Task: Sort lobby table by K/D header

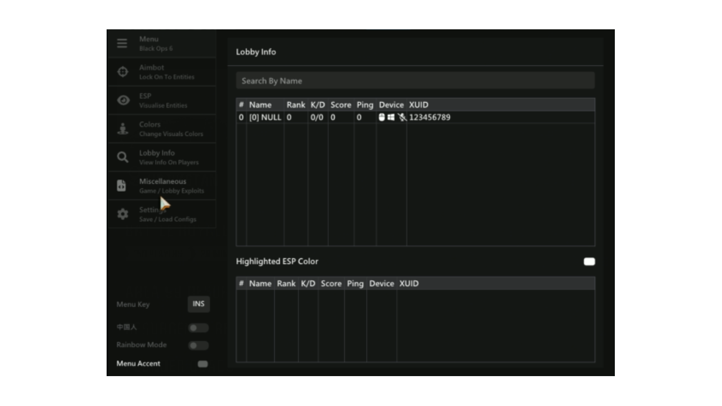Action: click(318, 105)
